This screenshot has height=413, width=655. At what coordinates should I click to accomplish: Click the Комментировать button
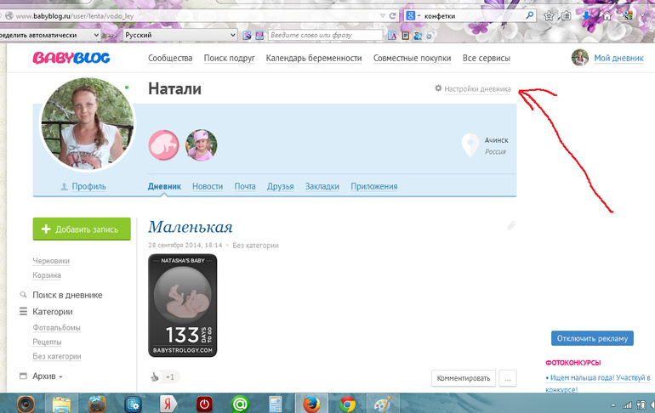point(463,378)
